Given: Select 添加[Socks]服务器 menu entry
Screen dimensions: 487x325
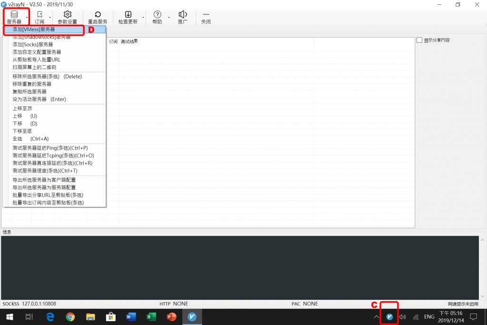Looking at the screenshot, I should coord(54,44).
